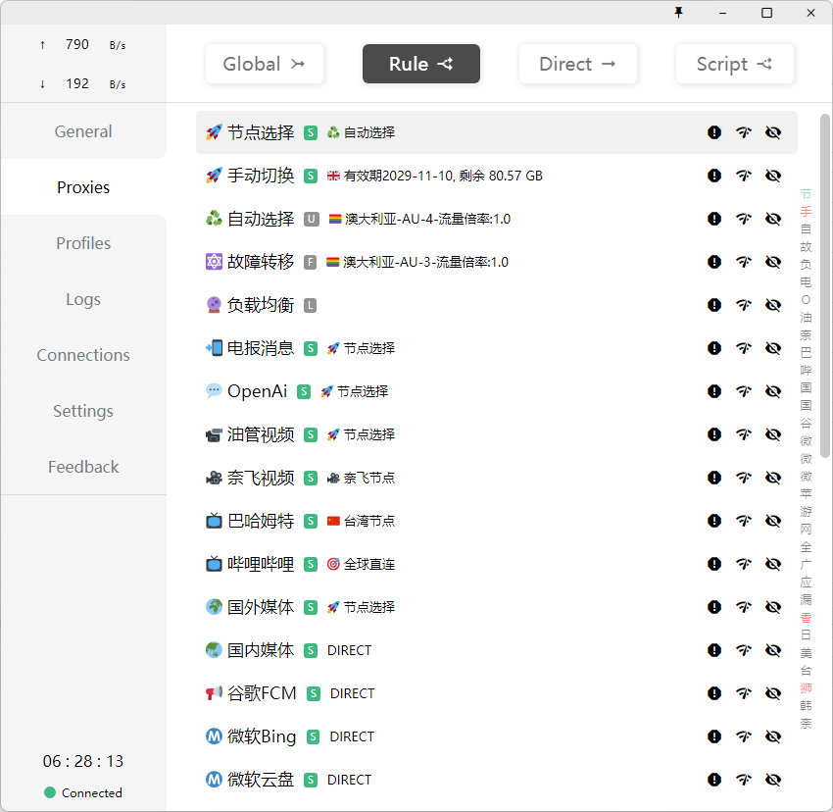The image size is (833, 812).
Task: Select Global proxy mode
Action: coord(265,63)
